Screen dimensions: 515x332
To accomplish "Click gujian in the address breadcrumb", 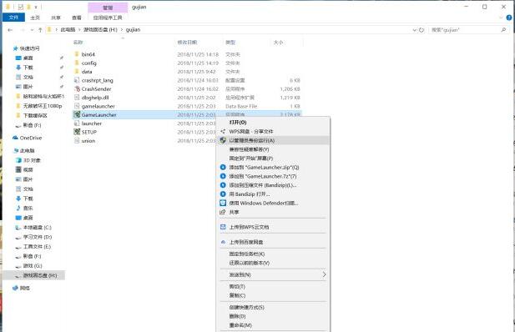I will tap(133, 30).
